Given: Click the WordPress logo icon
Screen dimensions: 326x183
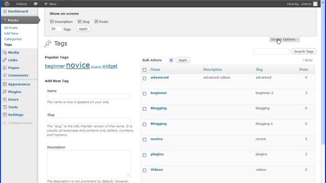Looking at the screenshot, I should coord(7,4).
